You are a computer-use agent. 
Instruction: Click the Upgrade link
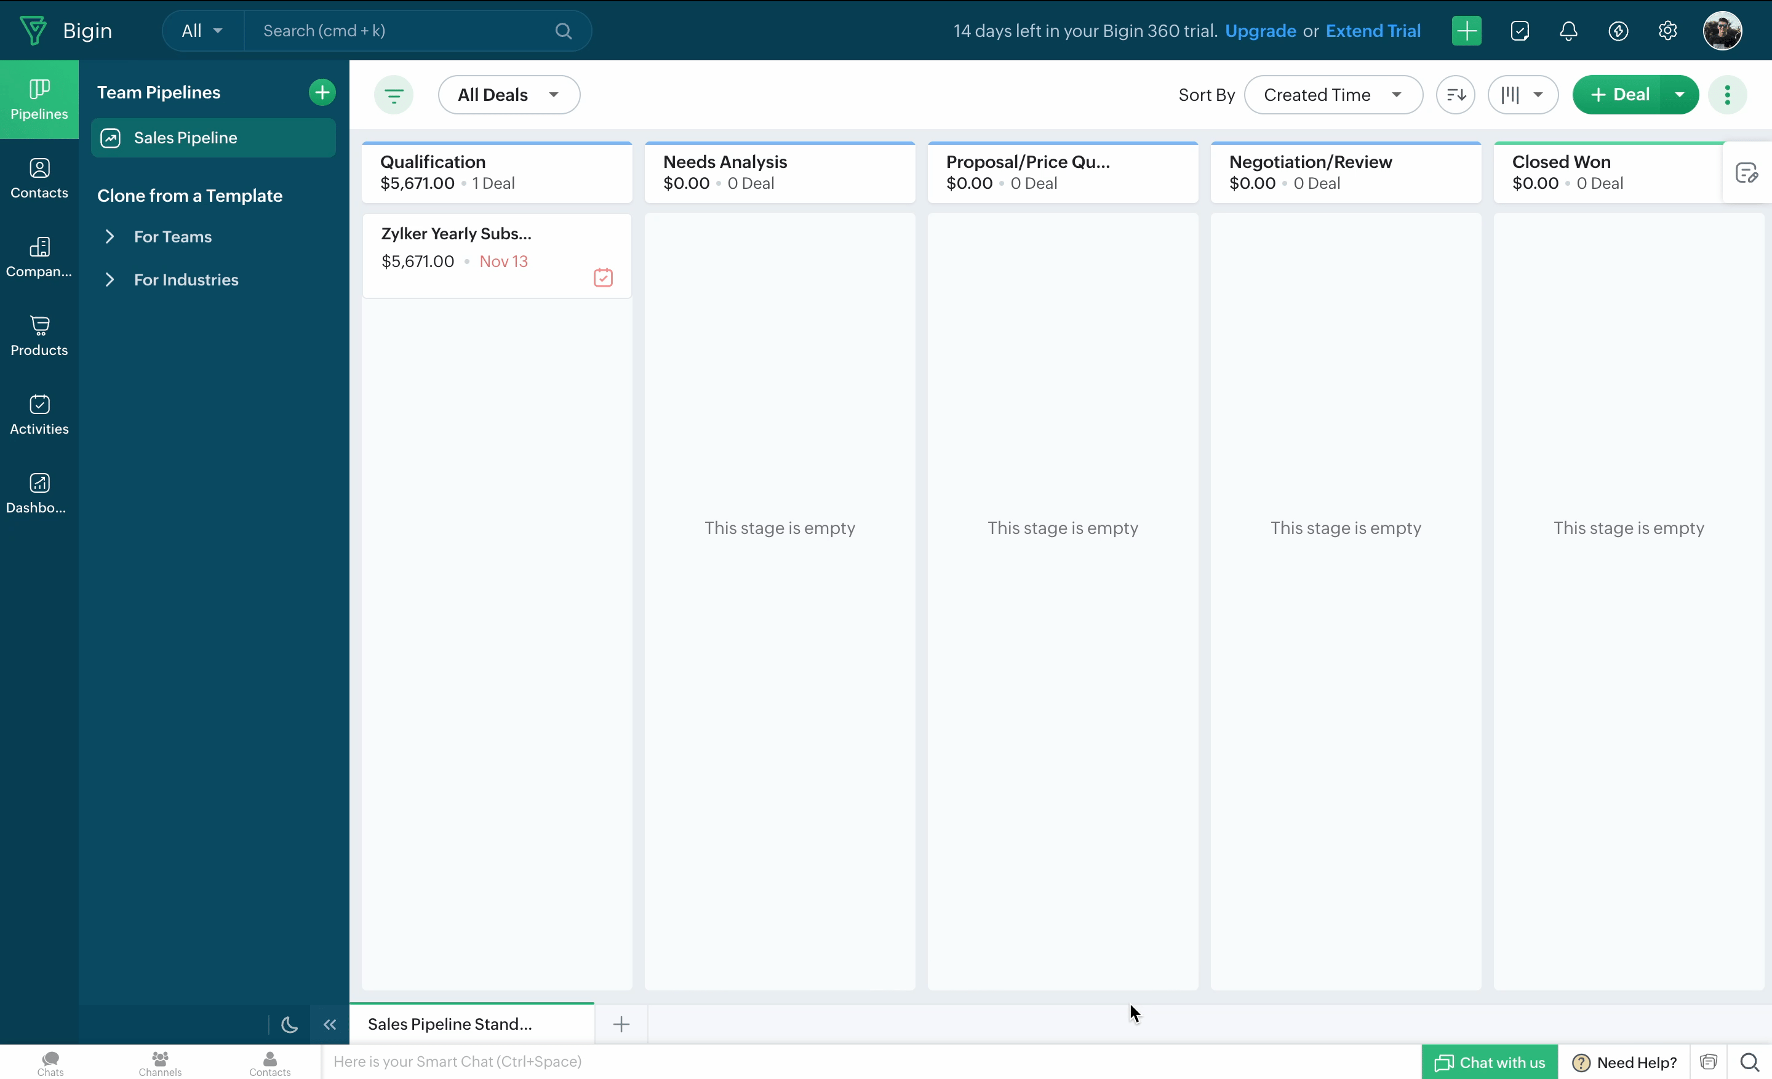tap(1260, 31)
